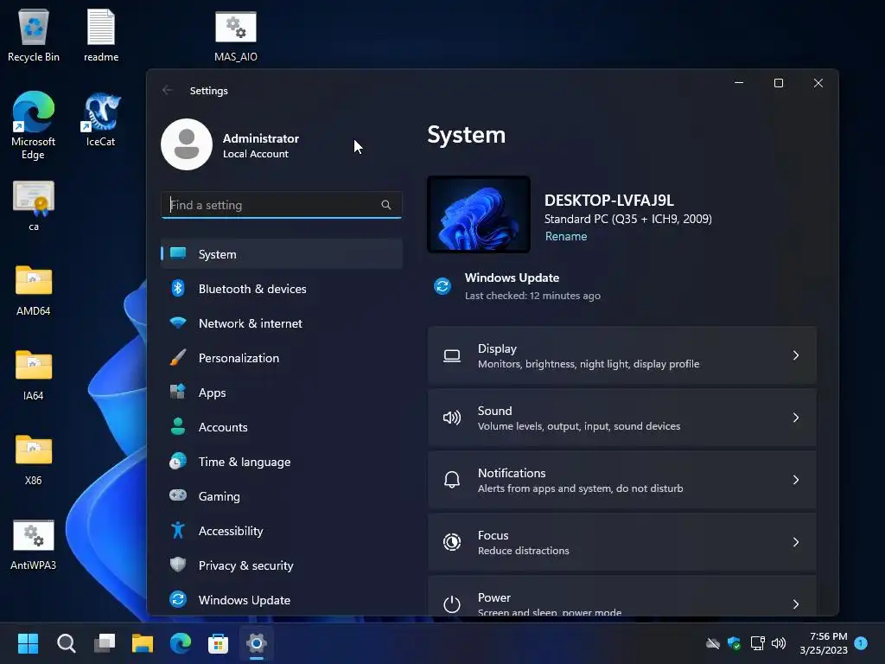Open Accessibility settings
The width and height of the screenshot is (885, 664).
point(282,531)
